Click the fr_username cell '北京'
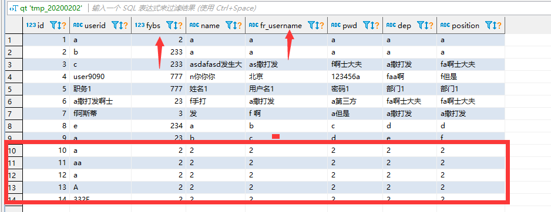The height and width of the screenshot is (212, 551). coord(287,77)
